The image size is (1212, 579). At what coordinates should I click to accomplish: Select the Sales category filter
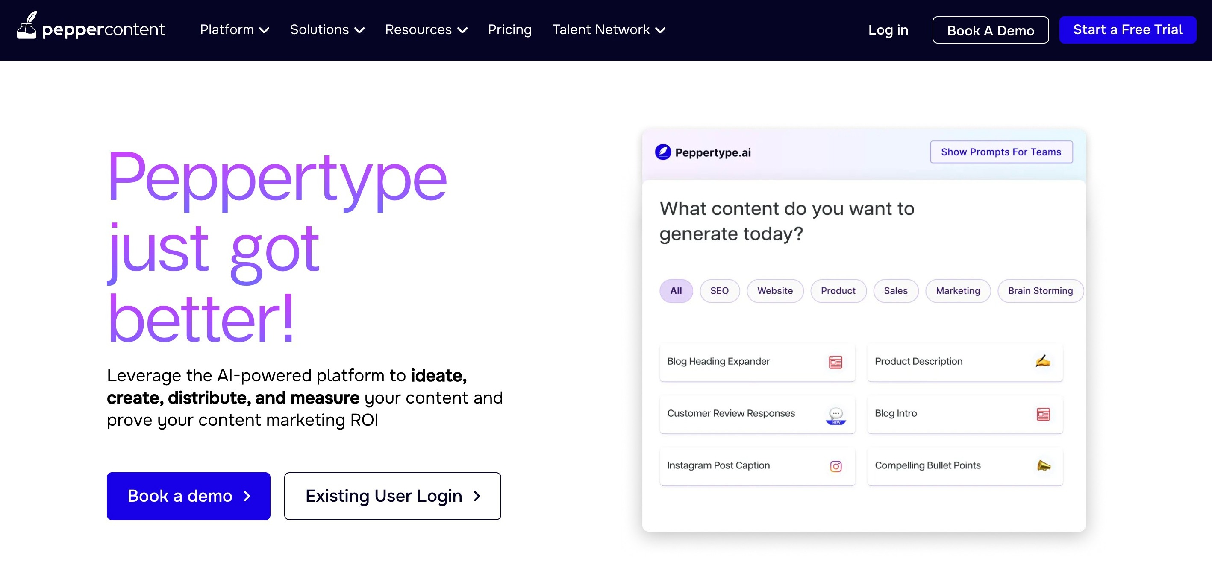(x=896, y=291)
